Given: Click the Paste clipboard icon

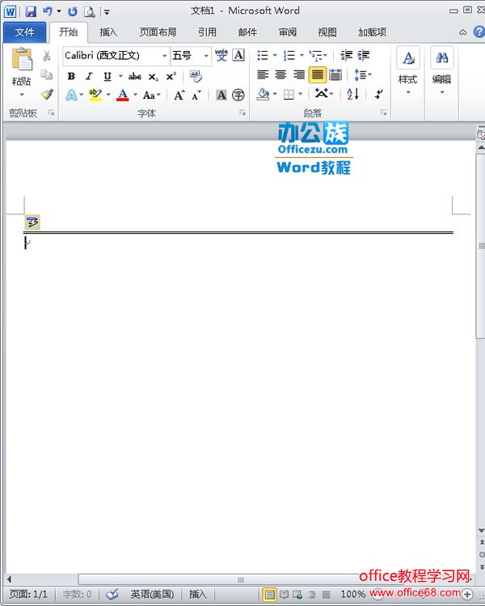Looking at the screenshot, I should [22, 60].
